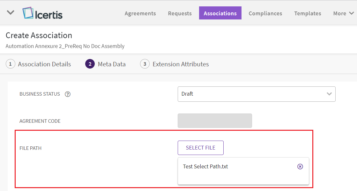
Task: Click the Test Select Path.txt file
Action: (205, 166)
